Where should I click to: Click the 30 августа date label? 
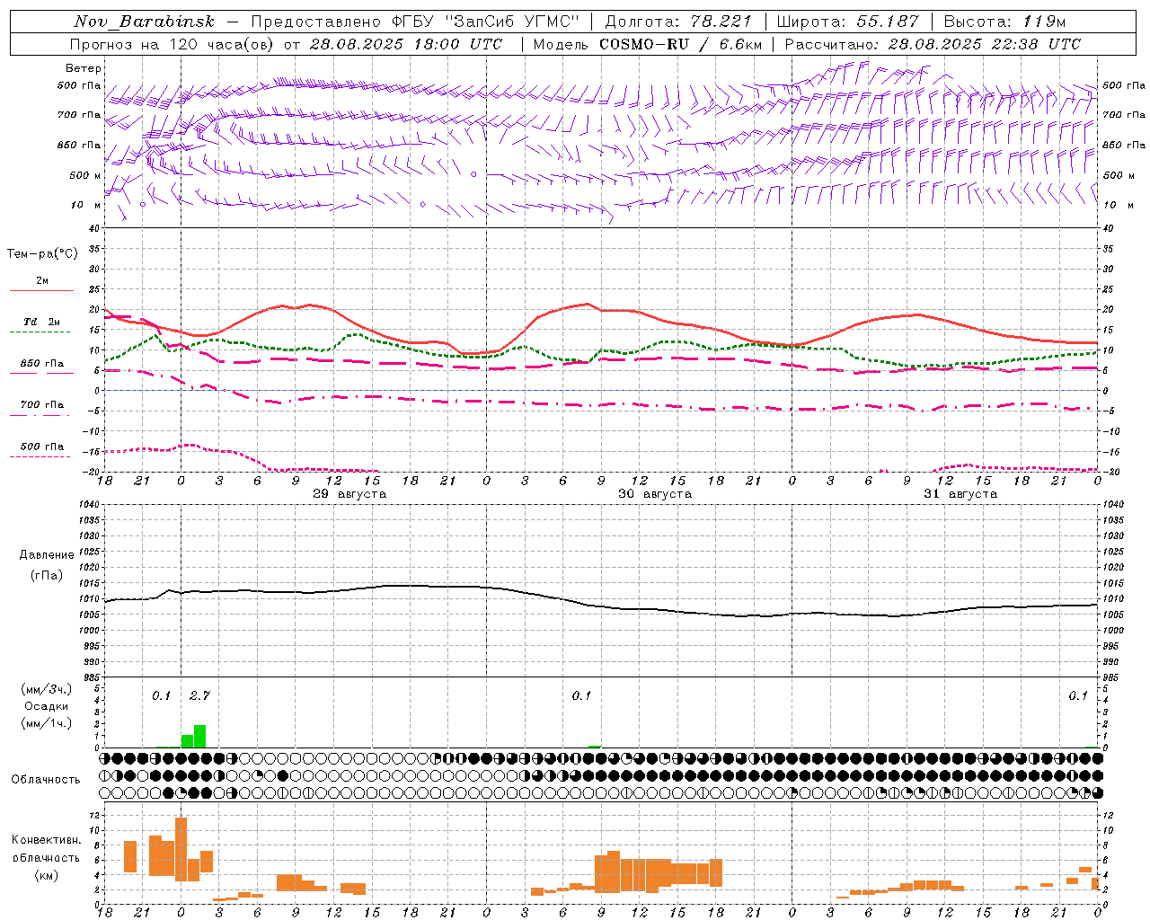[655, 494]
